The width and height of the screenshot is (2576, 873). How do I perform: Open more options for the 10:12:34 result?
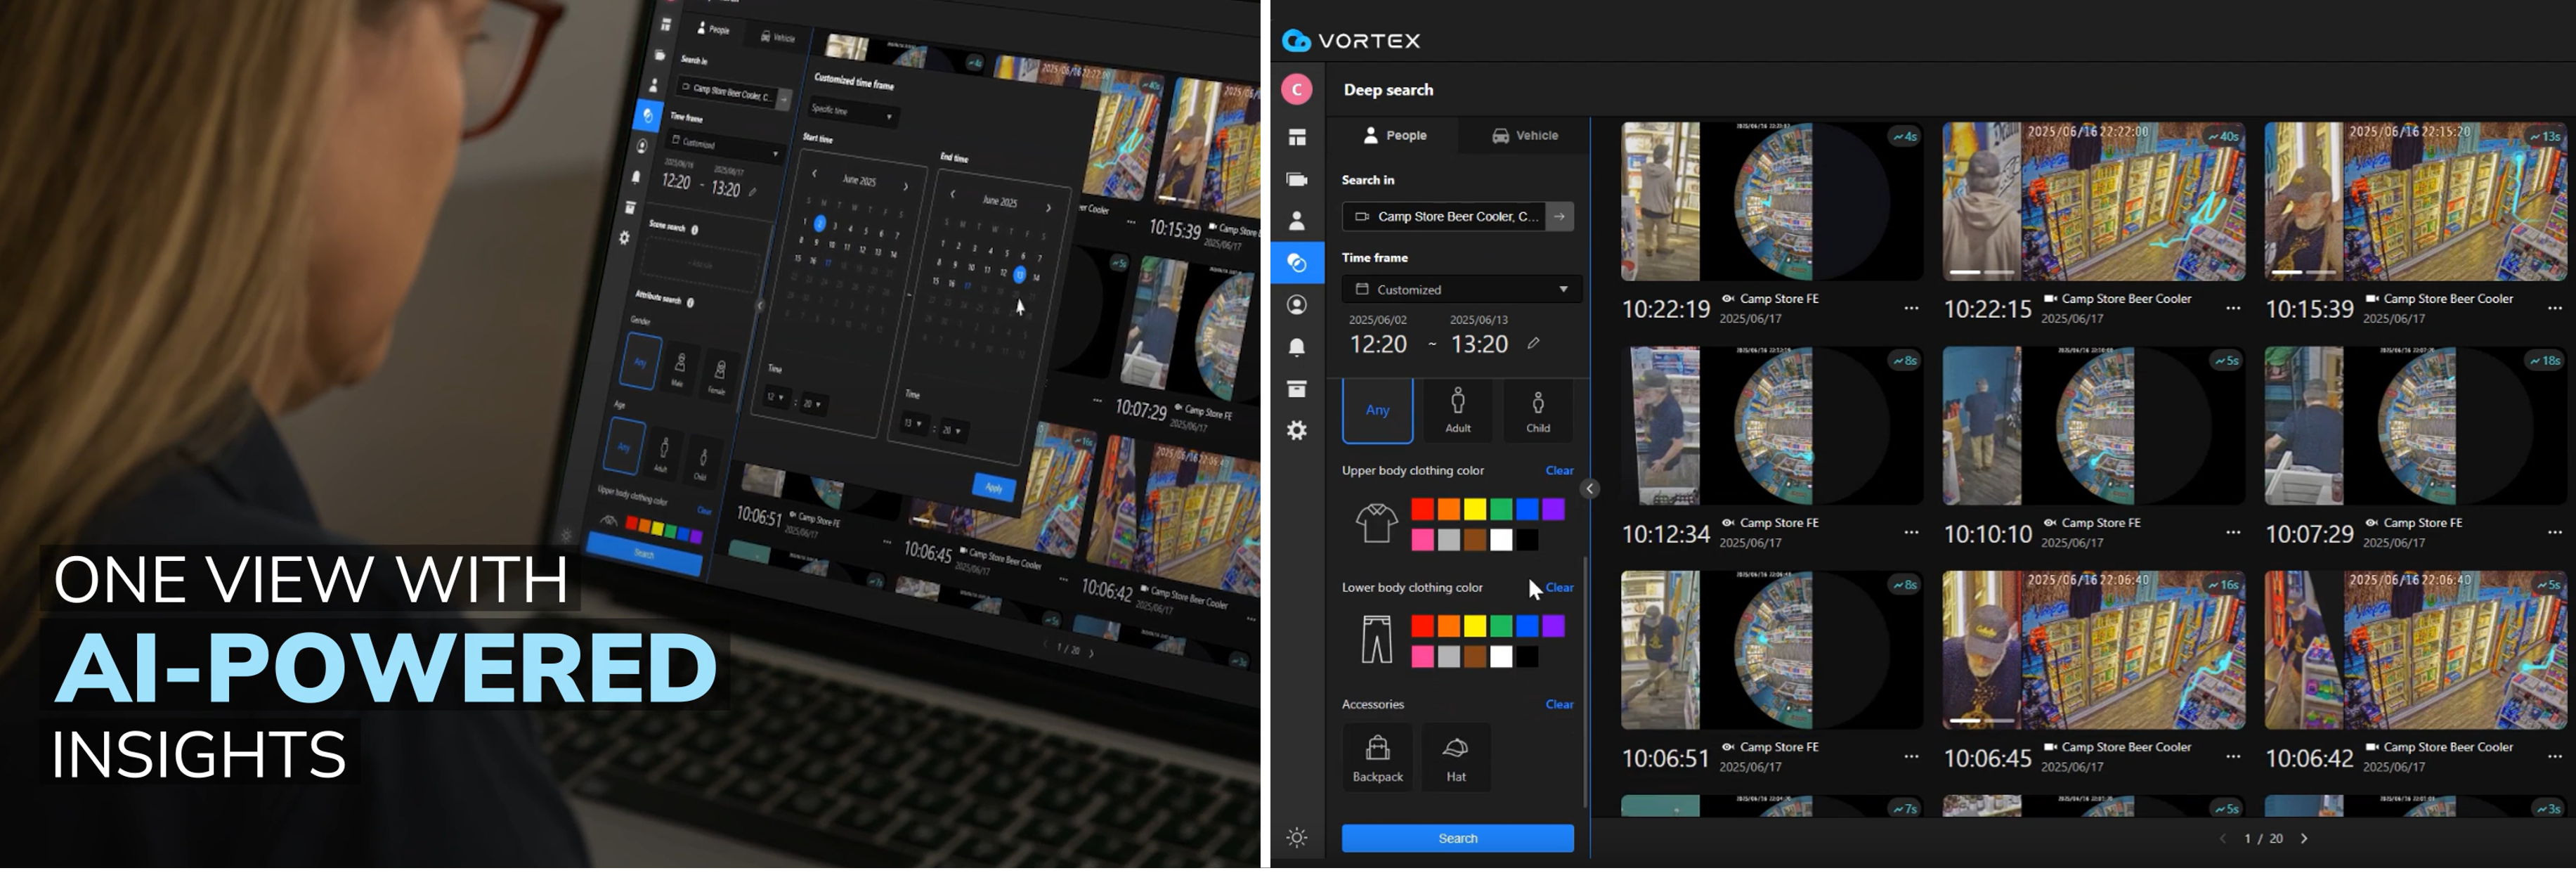[1911, 534]
